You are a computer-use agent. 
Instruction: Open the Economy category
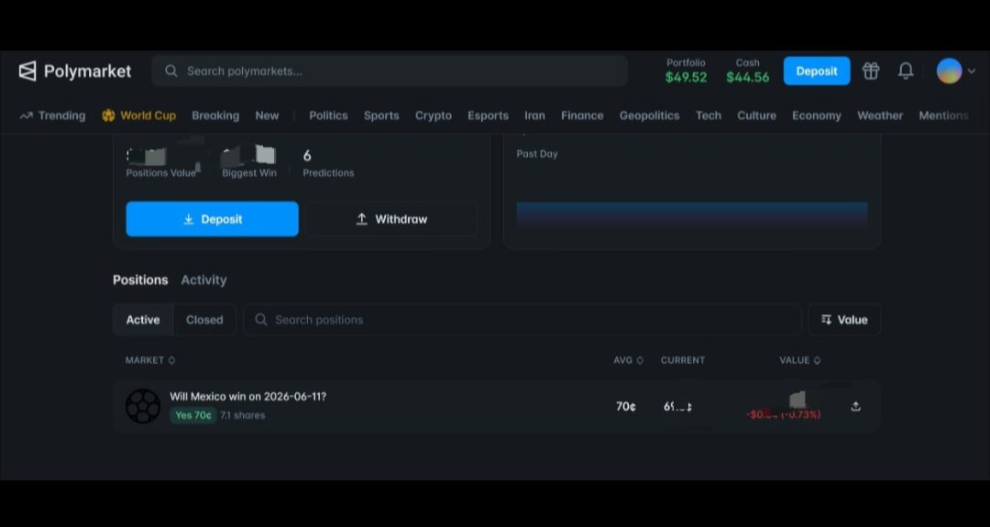[817, 115]
